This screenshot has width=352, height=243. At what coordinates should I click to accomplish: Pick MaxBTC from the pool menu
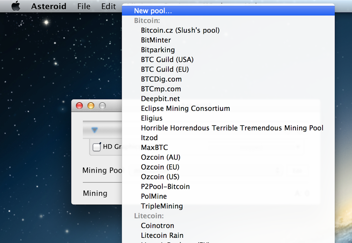point(228,147)
